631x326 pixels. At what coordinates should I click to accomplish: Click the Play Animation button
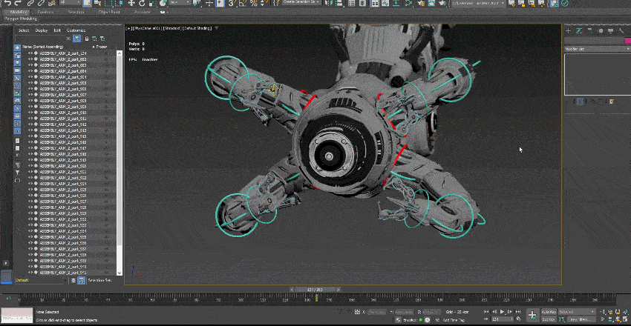click(x=503, y=312)
